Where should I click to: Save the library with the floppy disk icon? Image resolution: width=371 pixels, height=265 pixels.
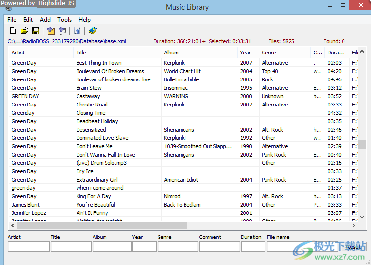36,31
